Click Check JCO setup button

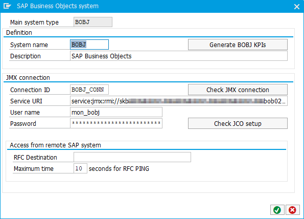pos(238,123)
